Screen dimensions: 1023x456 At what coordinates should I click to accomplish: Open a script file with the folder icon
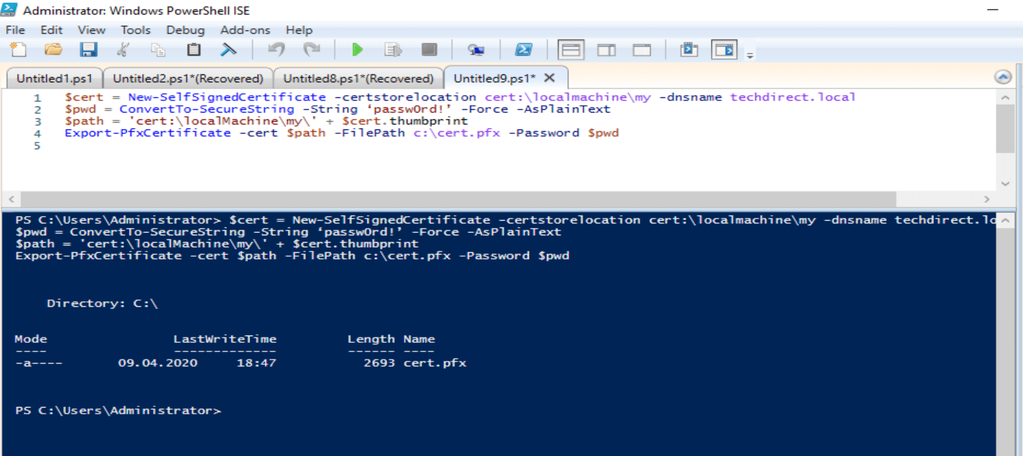point(53,50)
